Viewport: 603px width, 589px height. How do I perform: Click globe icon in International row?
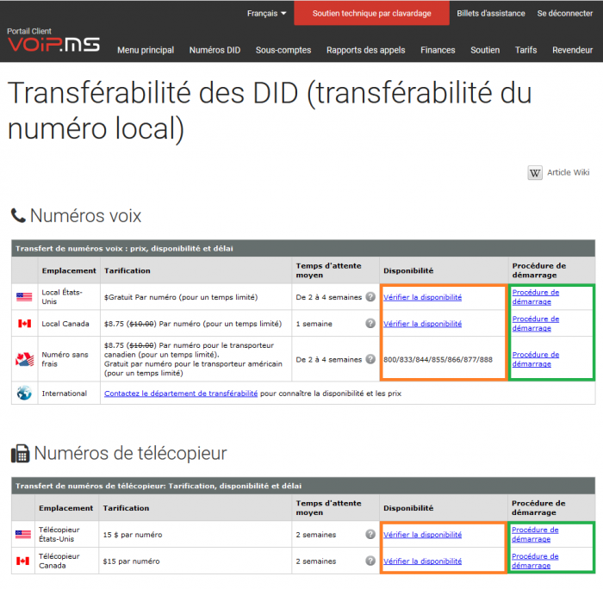coord(24,393)
